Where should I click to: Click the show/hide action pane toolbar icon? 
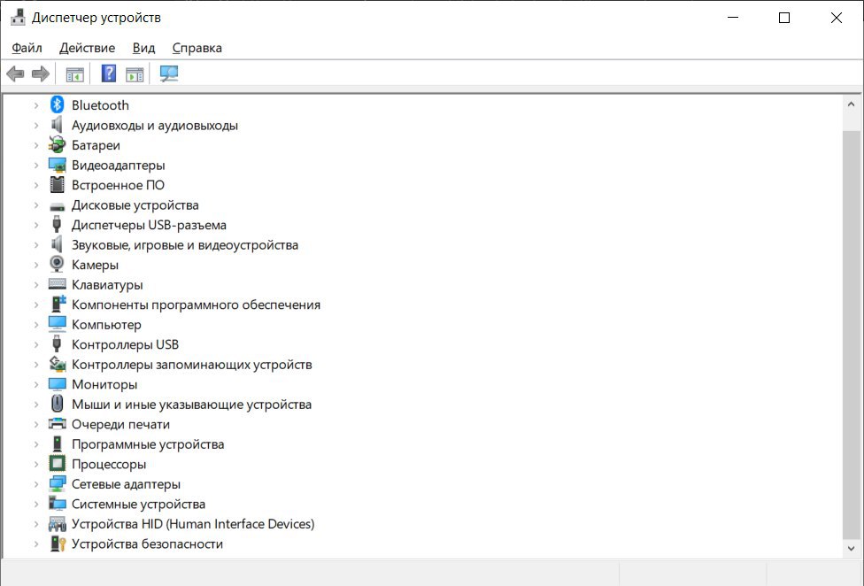135,73
